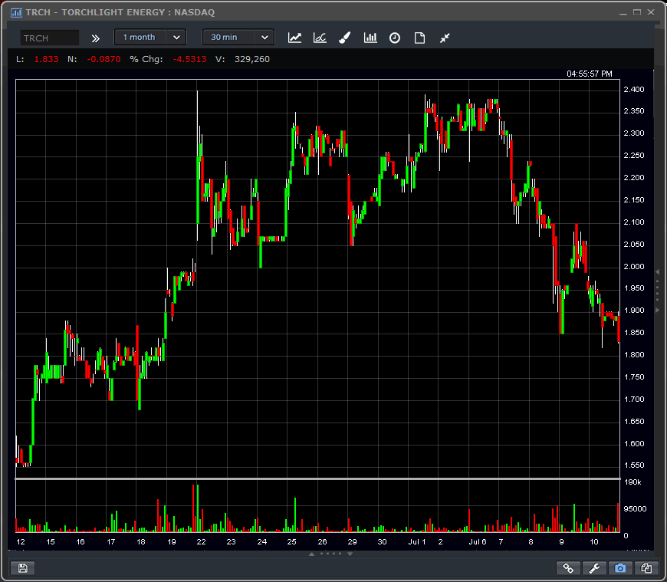Open the studies and indicators icon
Viewport: 667px width, 582px height.
(320, 38)
